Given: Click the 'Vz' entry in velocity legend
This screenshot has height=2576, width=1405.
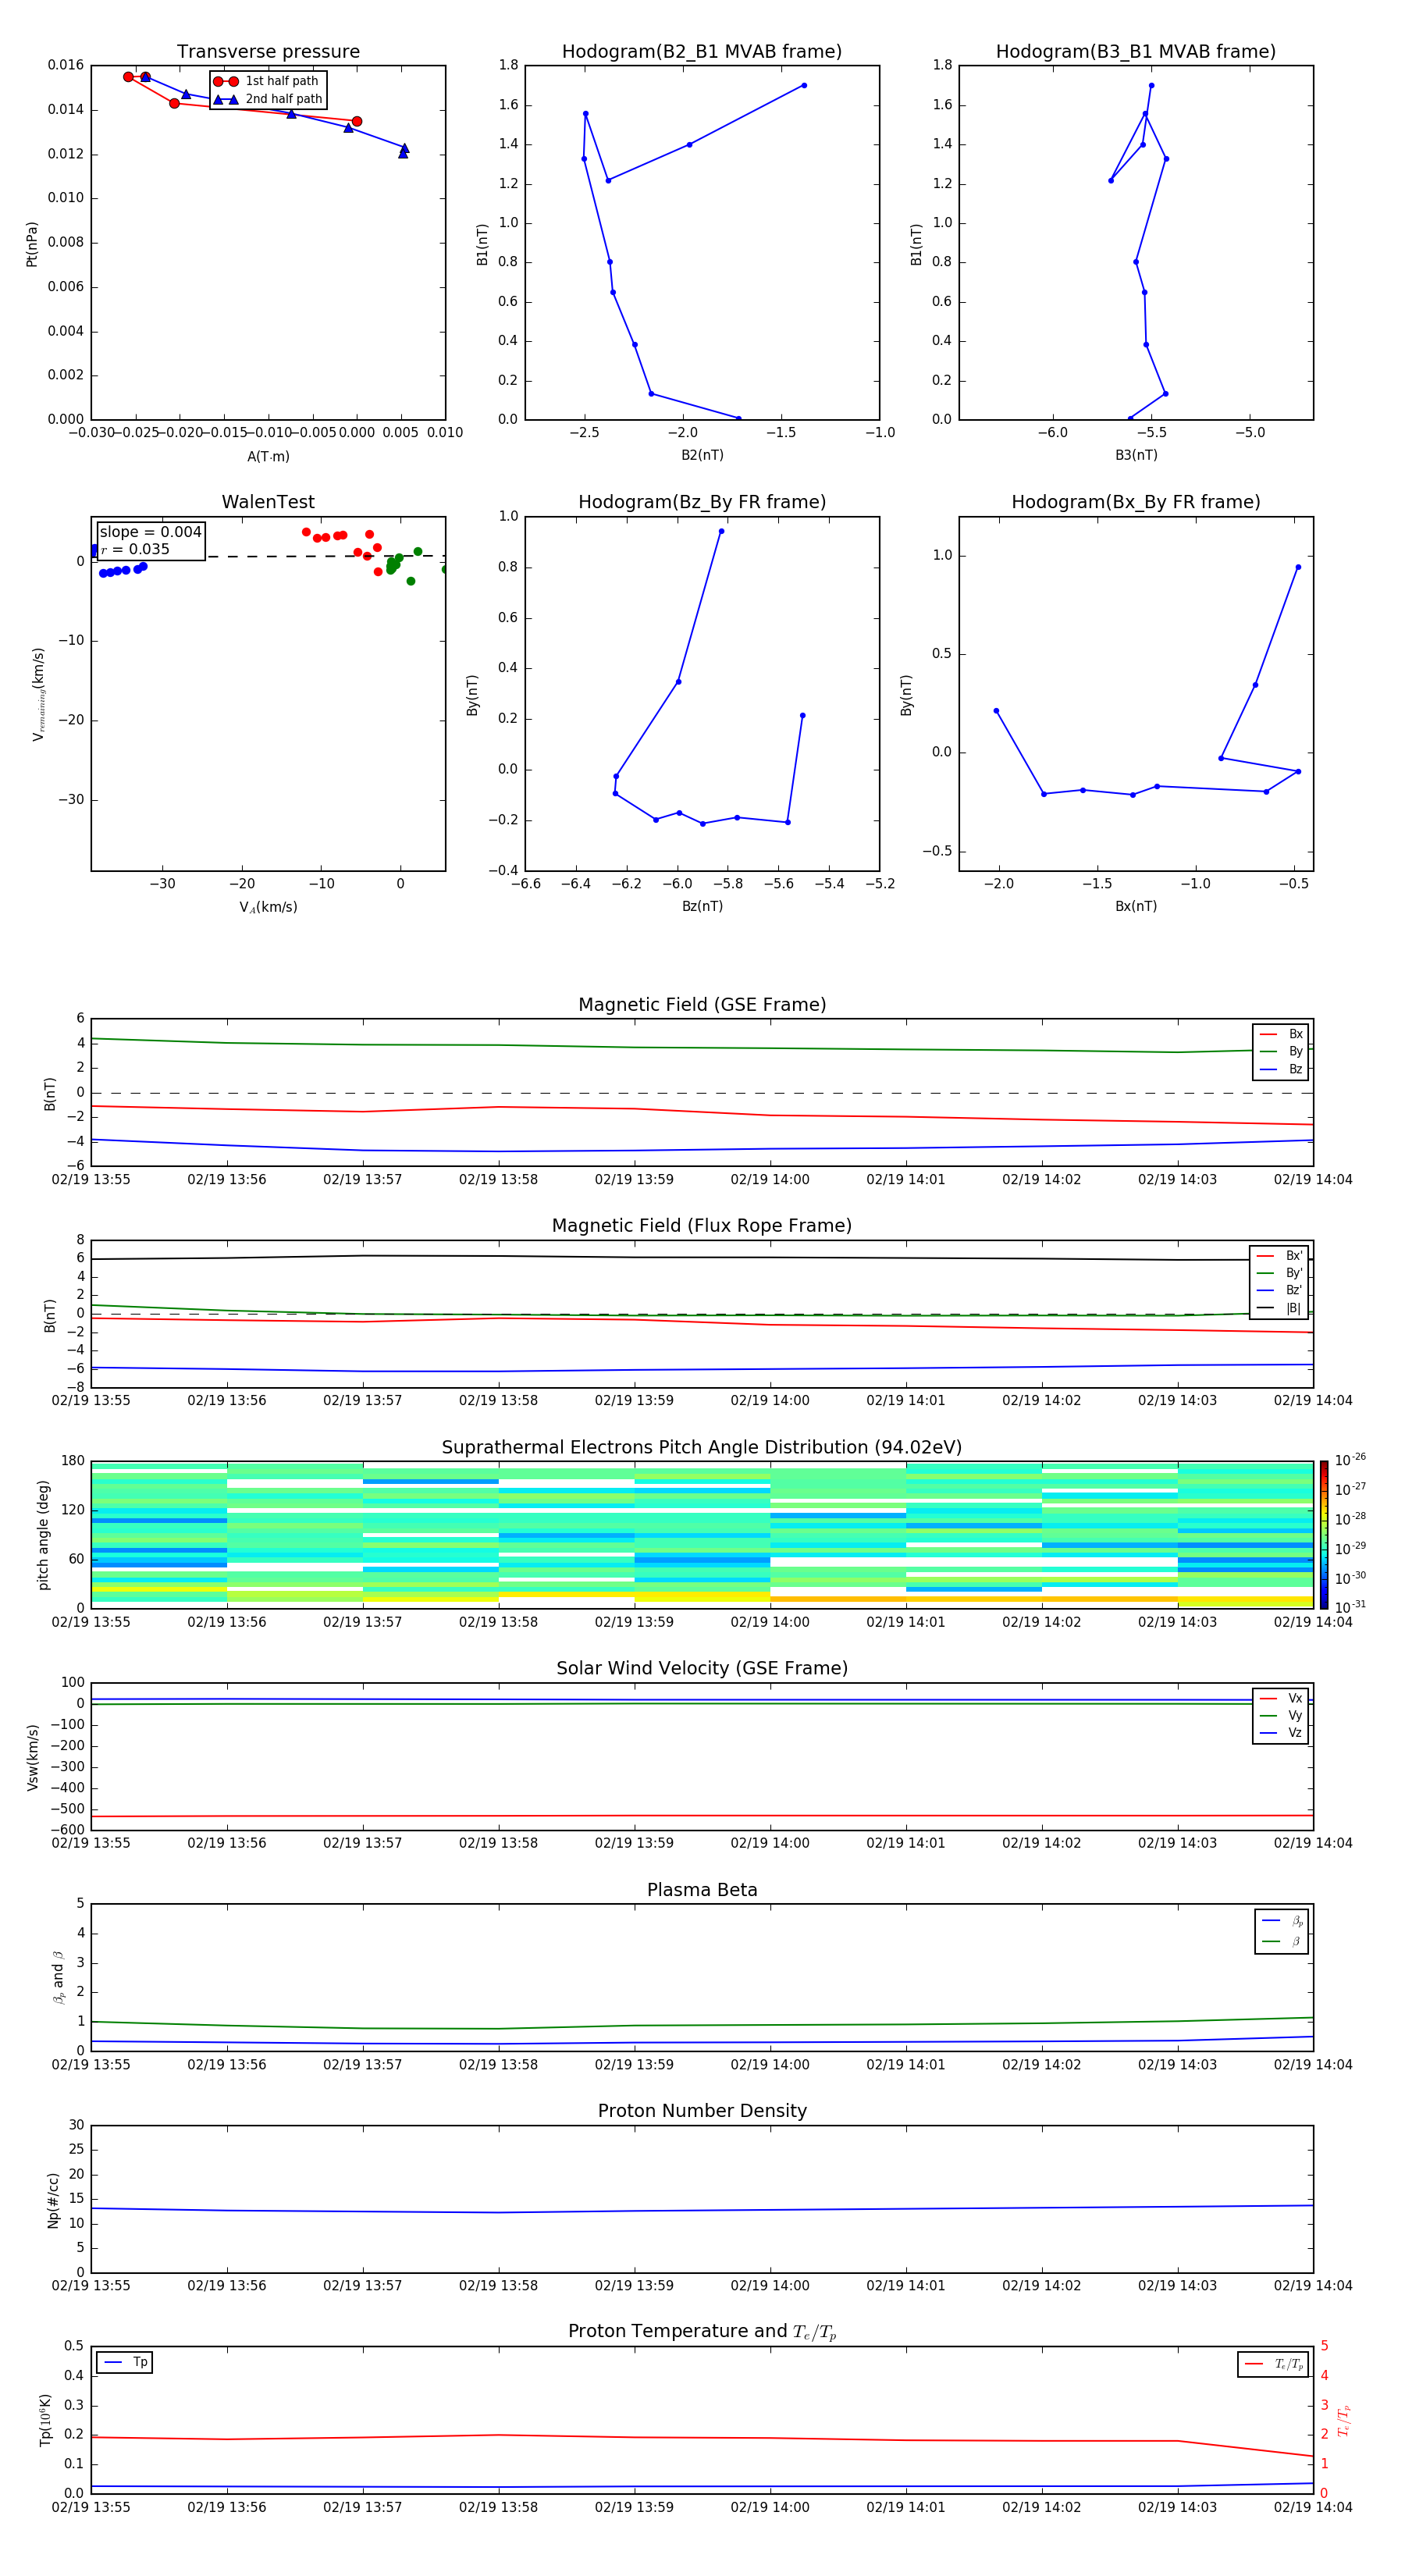Looking at the screenshot, I should [x=1281, y=1733].
